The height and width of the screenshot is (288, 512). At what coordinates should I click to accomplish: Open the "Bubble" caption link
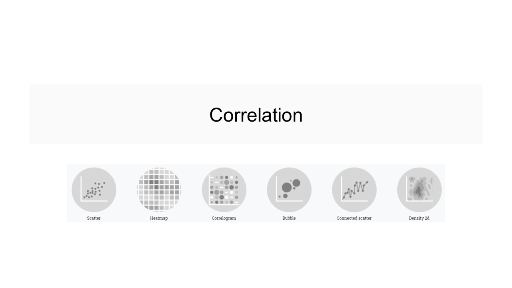[289, 218]
